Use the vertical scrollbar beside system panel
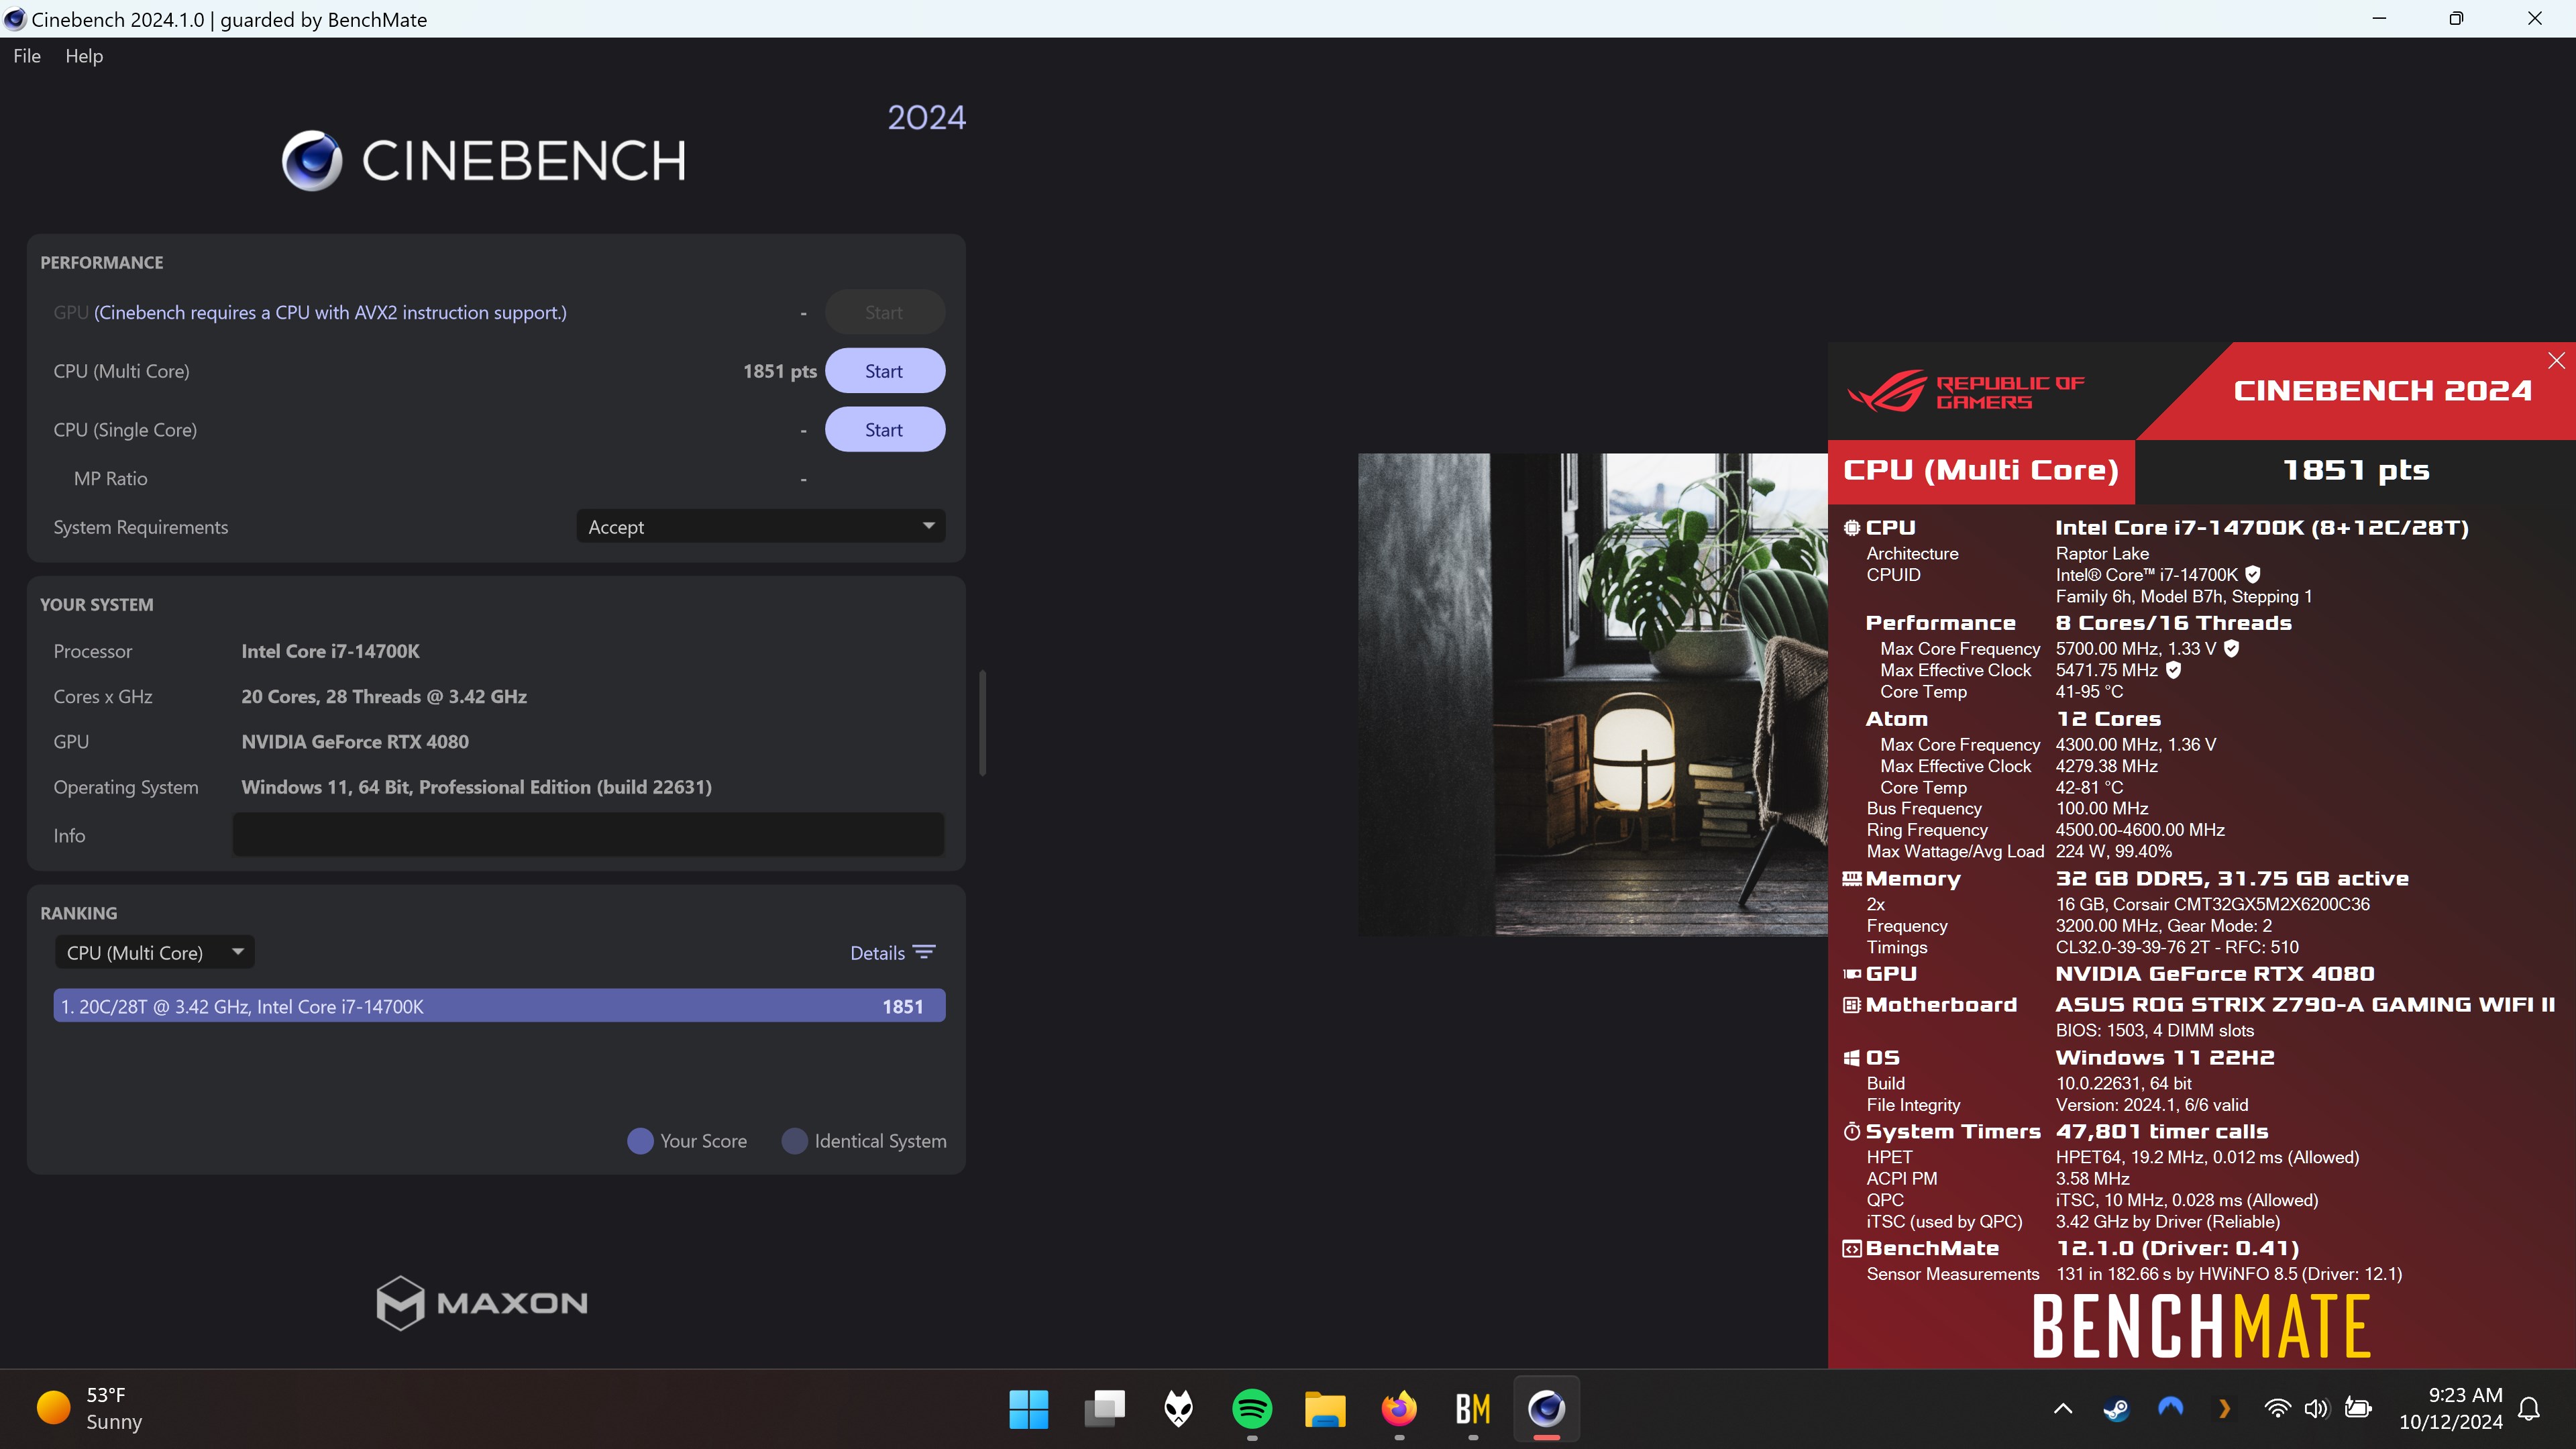2576x1449 pixels. (x=983, y=722)
